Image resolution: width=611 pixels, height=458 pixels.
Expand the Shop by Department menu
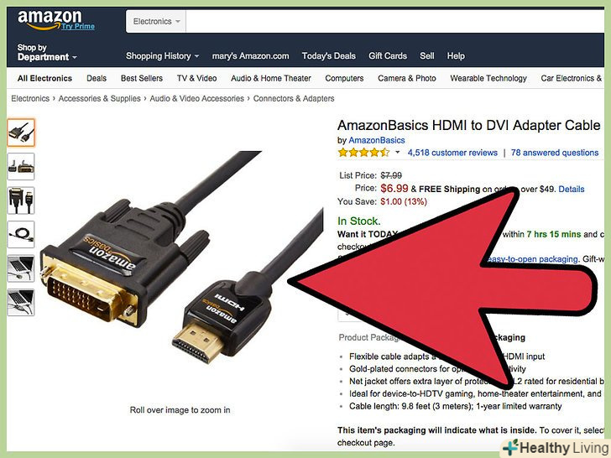pyautogui.click(x=47, y=53)
